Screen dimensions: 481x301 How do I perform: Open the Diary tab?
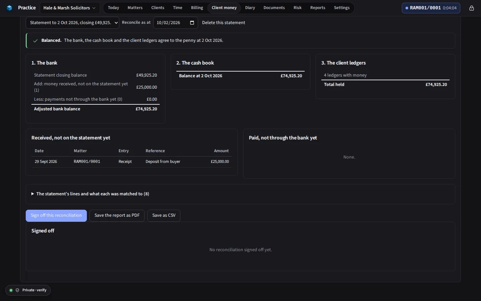(x=250, y=8)
